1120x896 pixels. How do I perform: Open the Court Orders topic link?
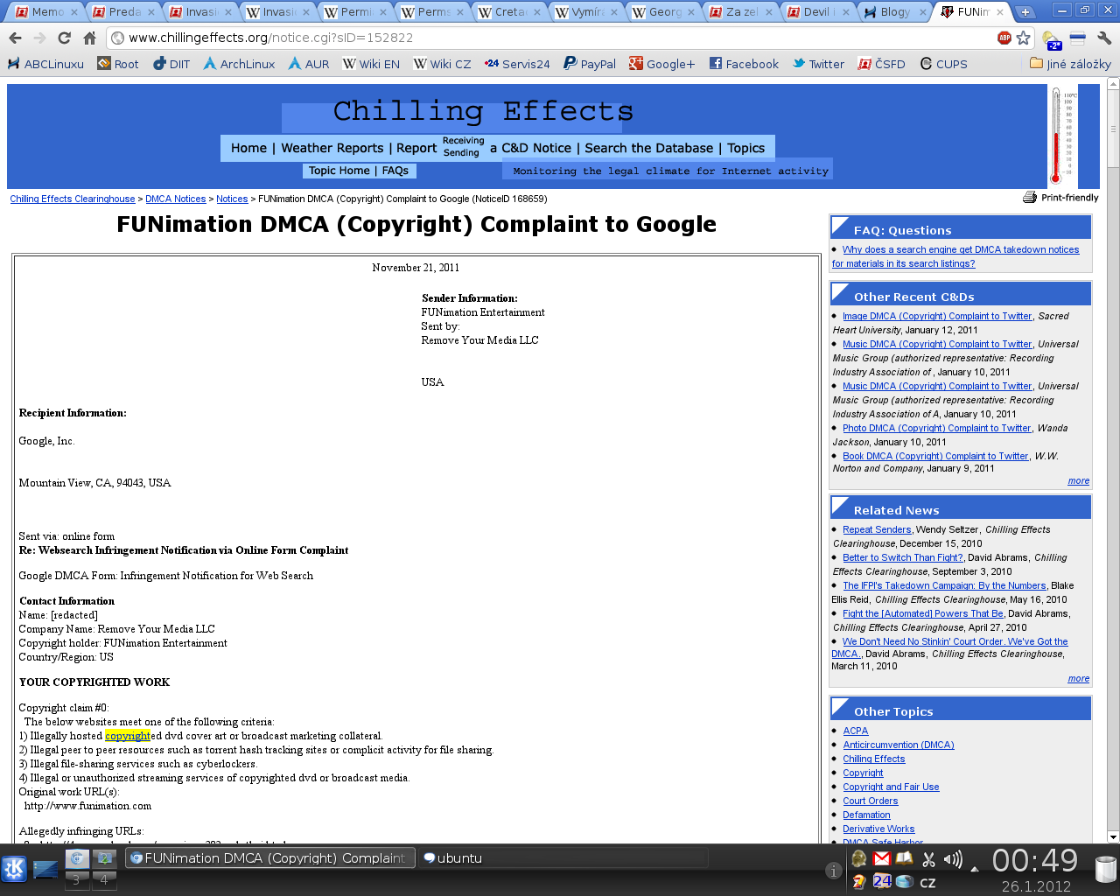[x=870, y=801]
